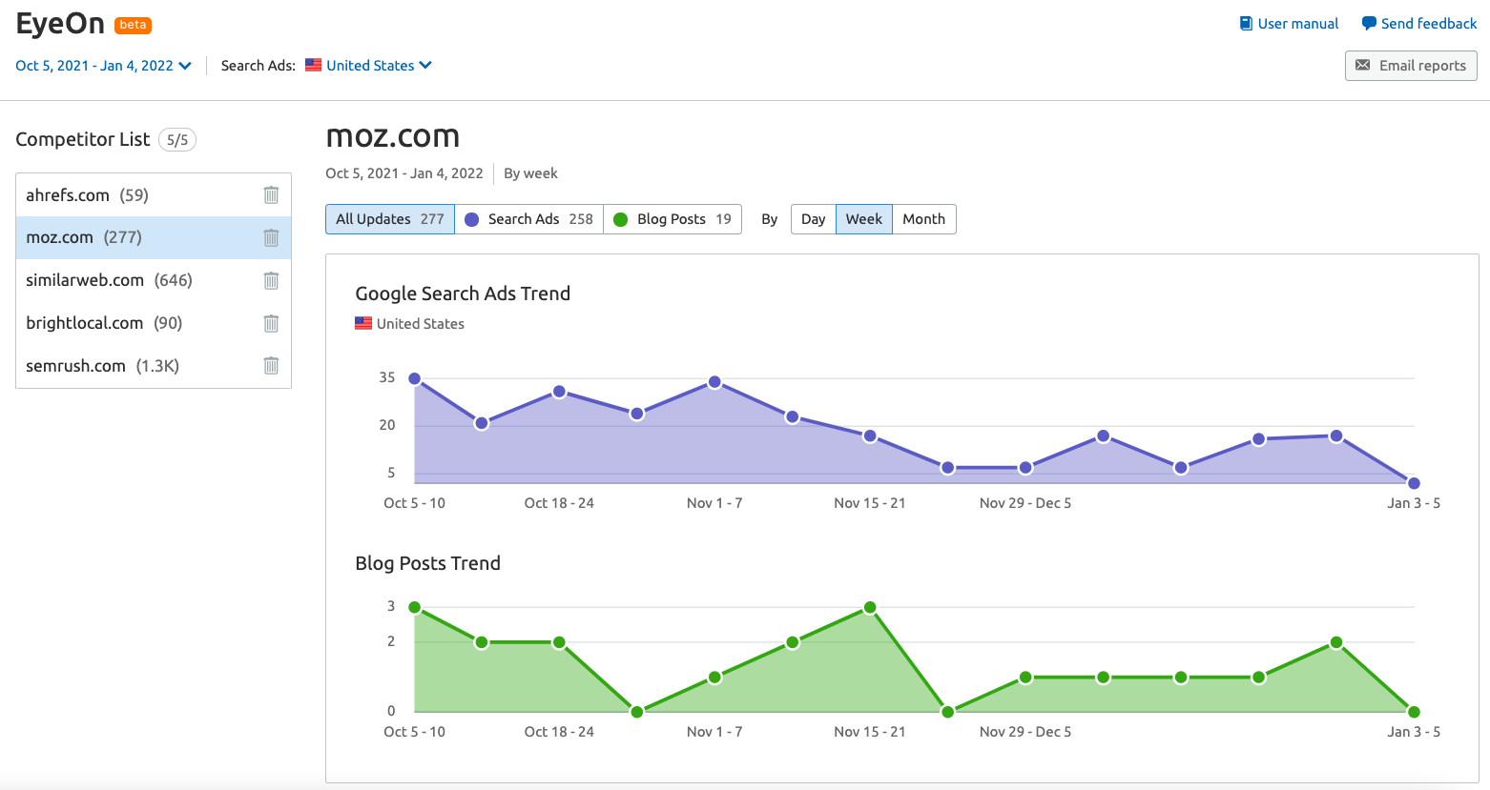This screenshot has width=1490, height=790.
Task: Switch to the Blog Posts 19 tab
Action: click(673, 219)
